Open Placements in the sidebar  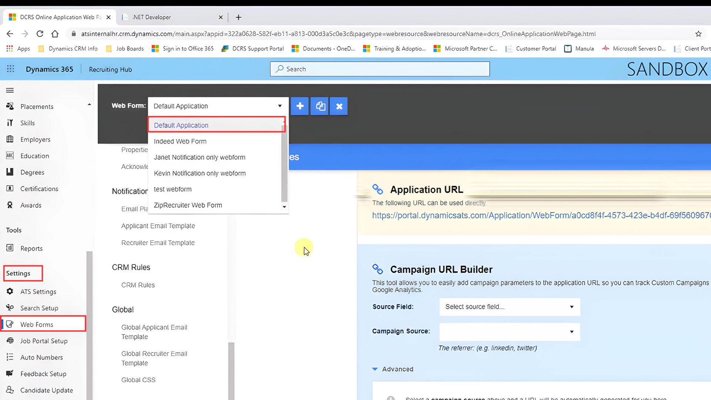click(x=37, y=107)
